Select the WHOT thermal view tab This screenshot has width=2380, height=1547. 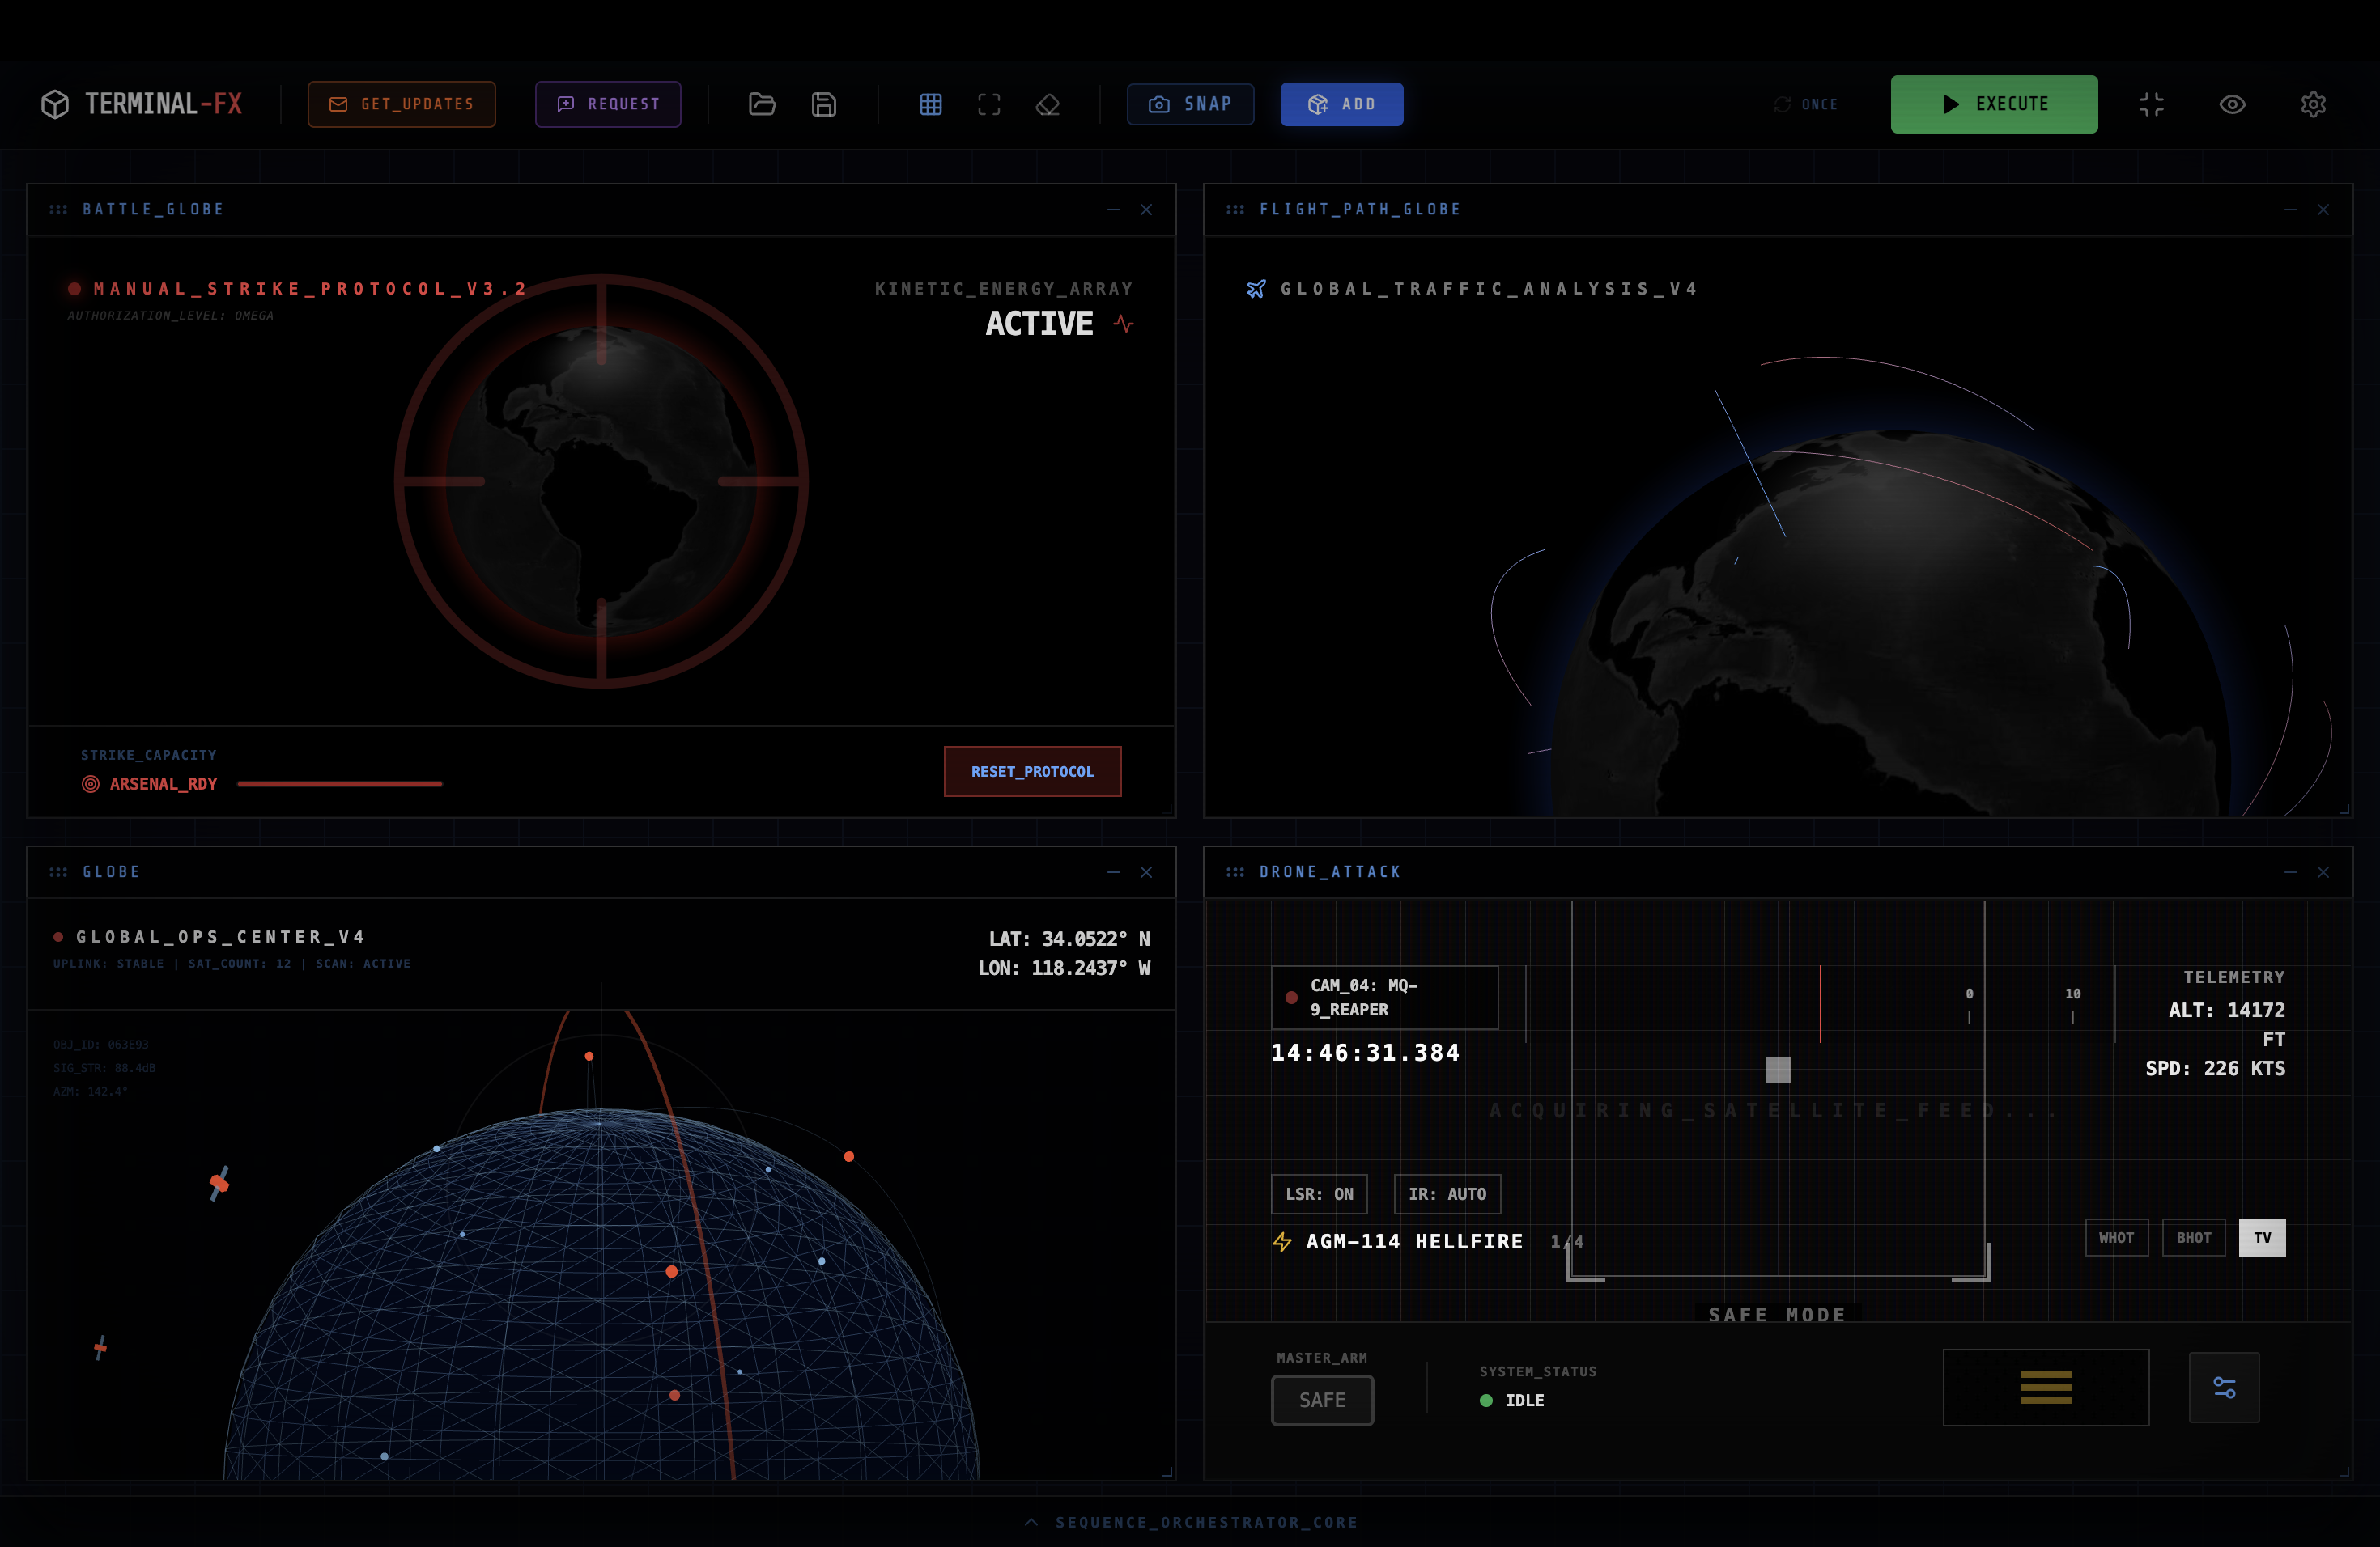coord(2117,1237)
